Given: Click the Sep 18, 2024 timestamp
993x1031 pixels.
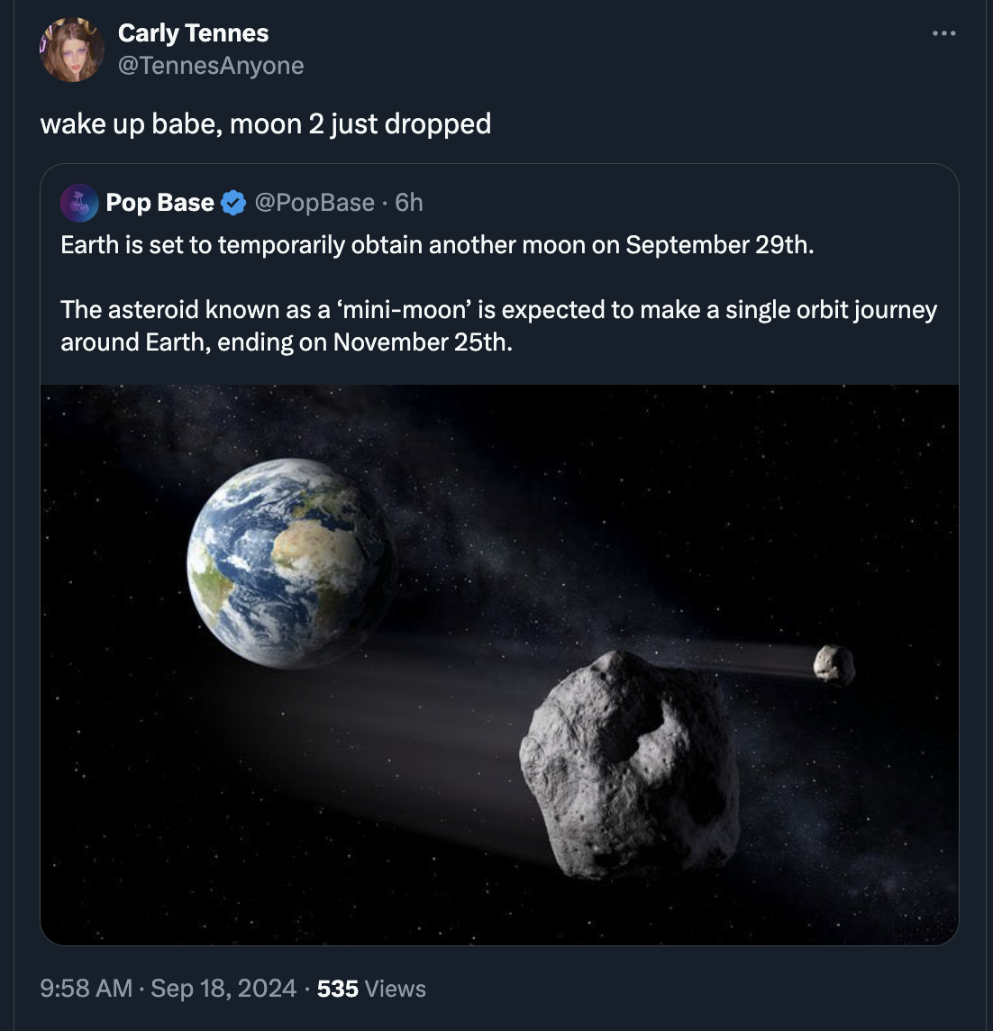Looking at the screenshot, I should [223, 988].
